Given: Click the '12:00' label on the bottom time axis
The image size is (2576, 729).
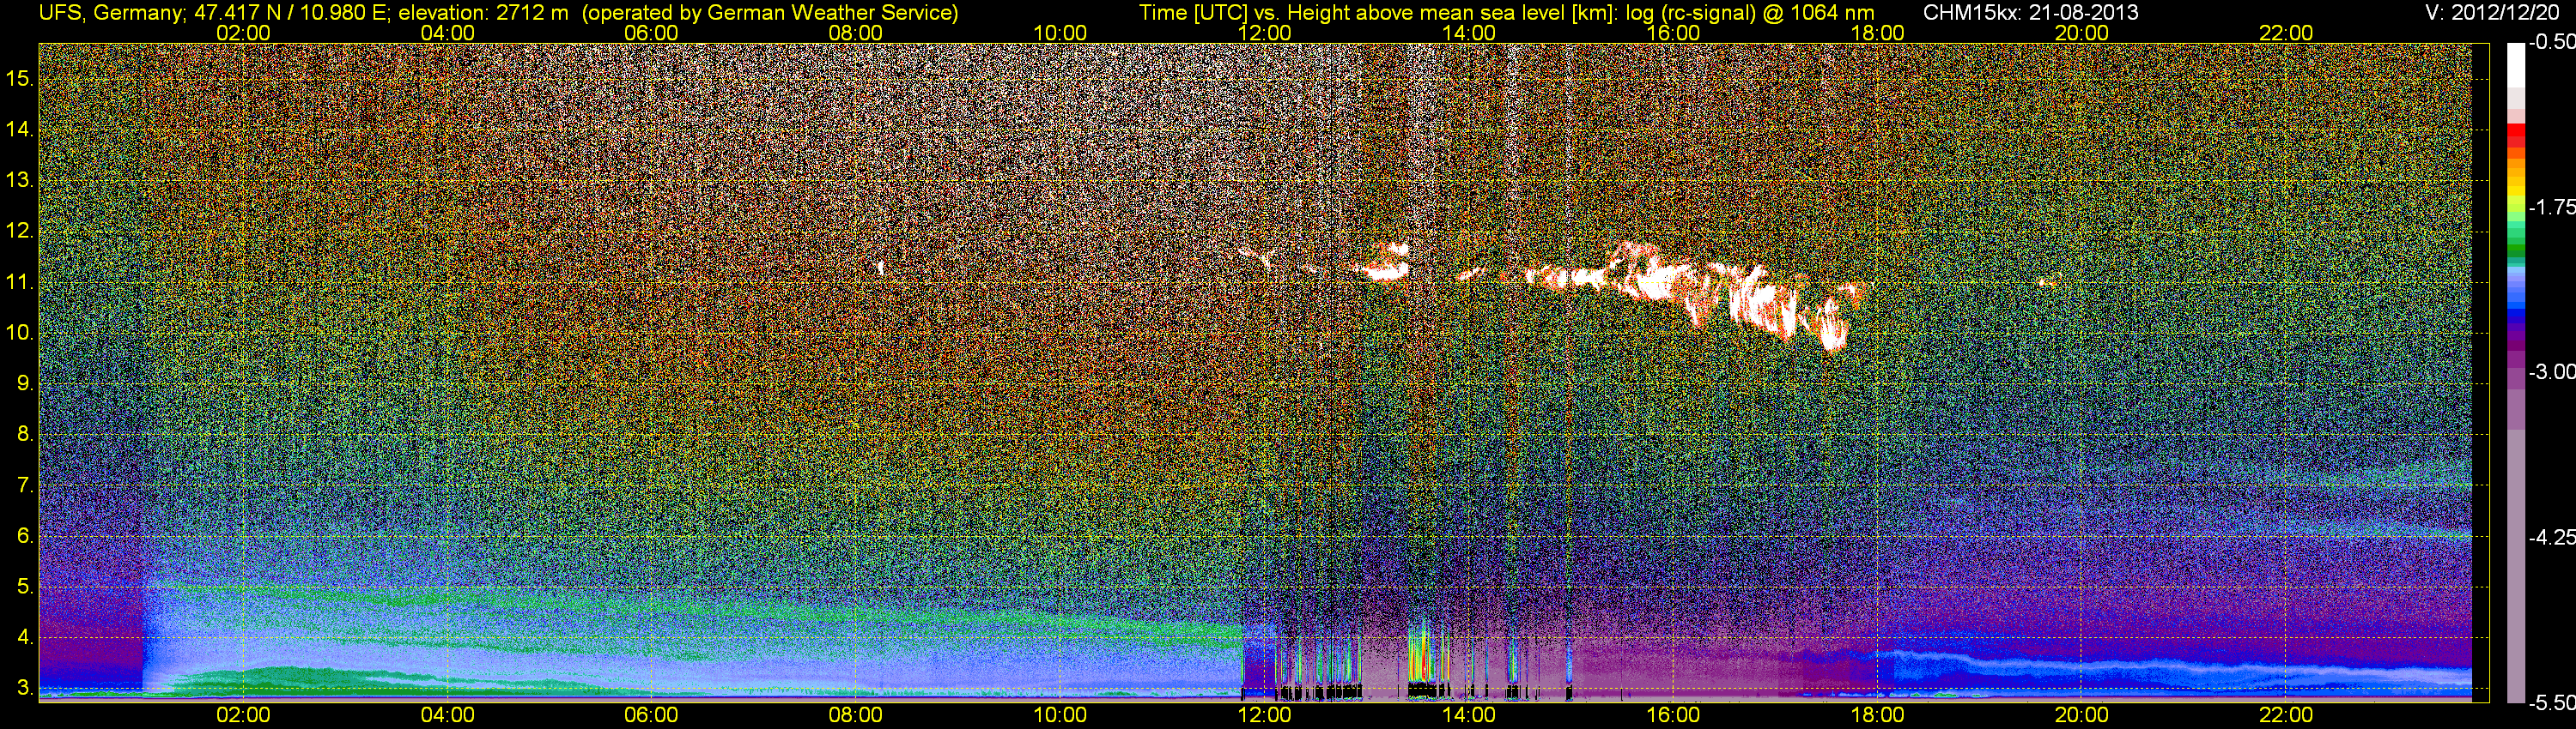Looking at the screenshot, I should pyautogui.click(x=1264, y=715).
